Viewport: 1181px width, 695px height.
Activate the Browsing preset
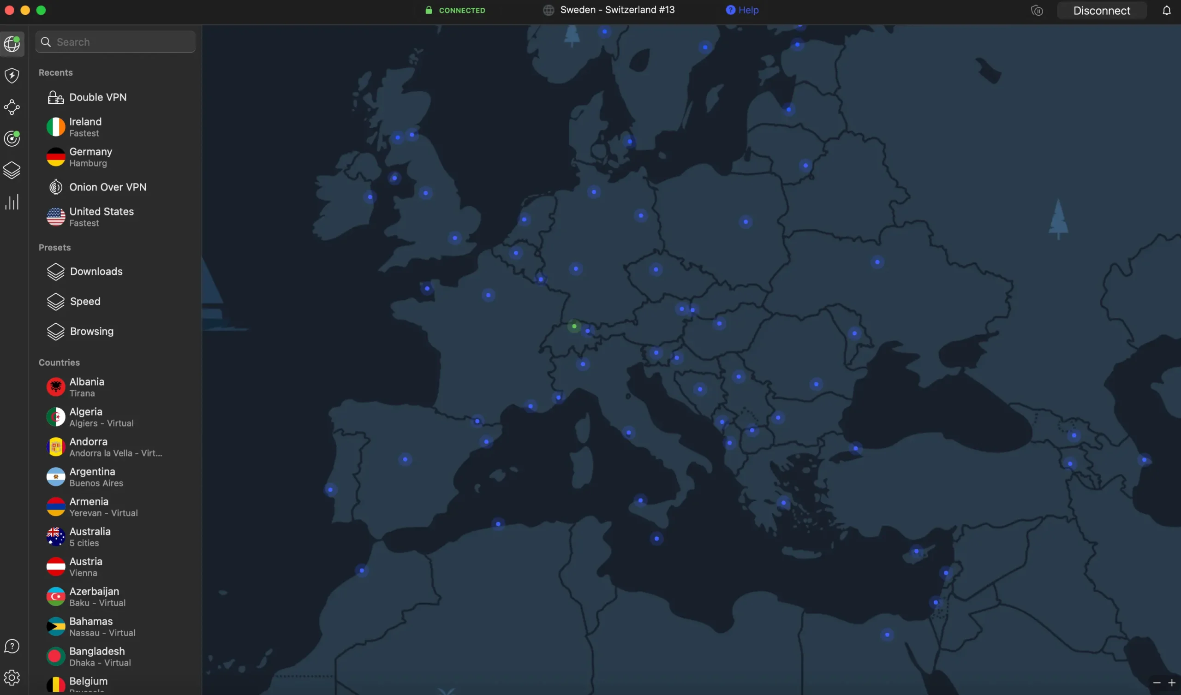coord(116,332)
